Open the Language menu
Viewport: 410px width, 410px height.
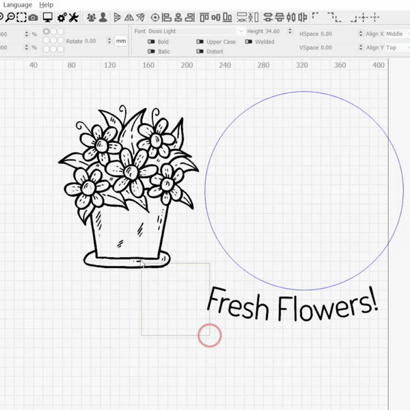point(18,5)
